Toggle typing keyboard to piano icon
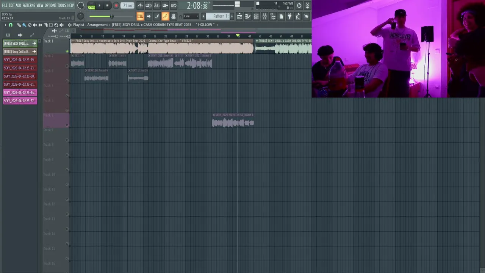Viewport: 485px width, 273px height. tap(140, 16)
